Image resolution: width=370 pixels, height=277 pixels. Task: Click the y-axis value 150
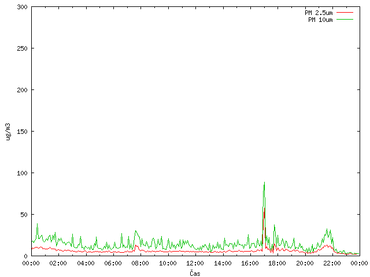[22, 132]
